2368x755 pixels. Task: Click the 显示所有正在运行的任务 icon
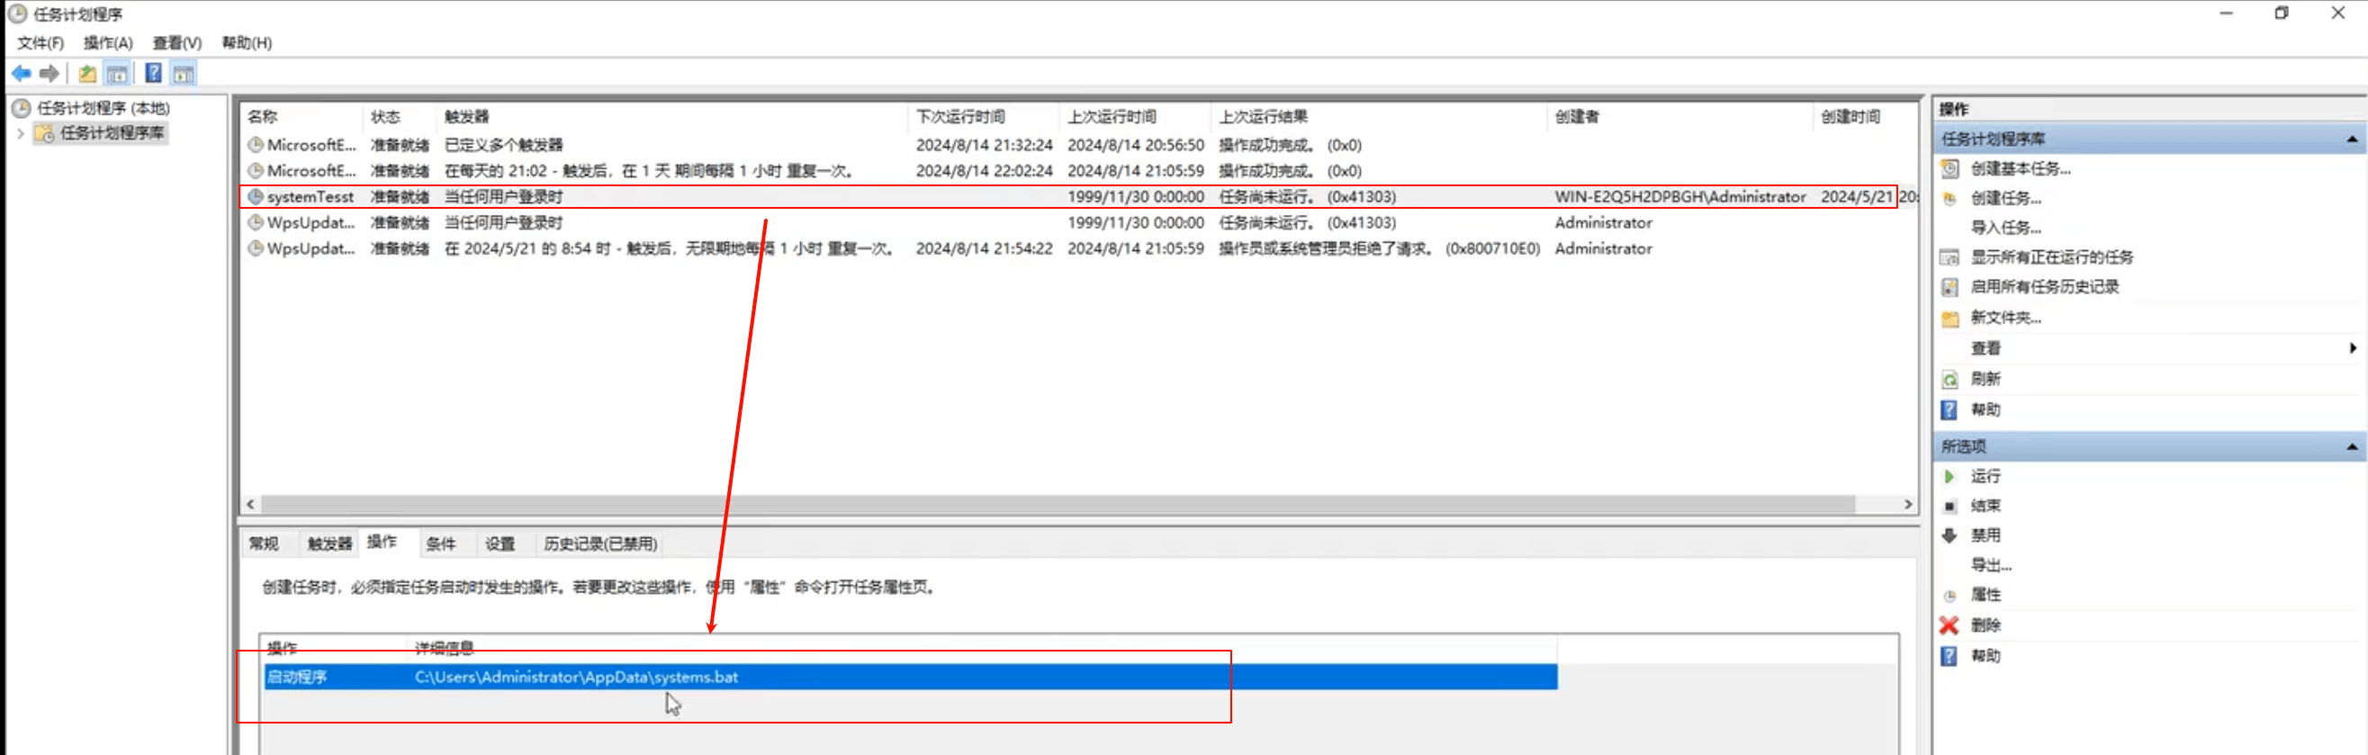1949,257
